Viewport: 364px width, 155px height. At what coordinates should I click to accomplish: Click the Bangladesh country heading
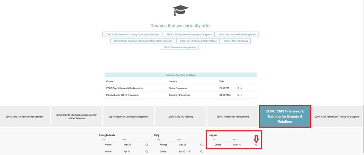[107, 135]
